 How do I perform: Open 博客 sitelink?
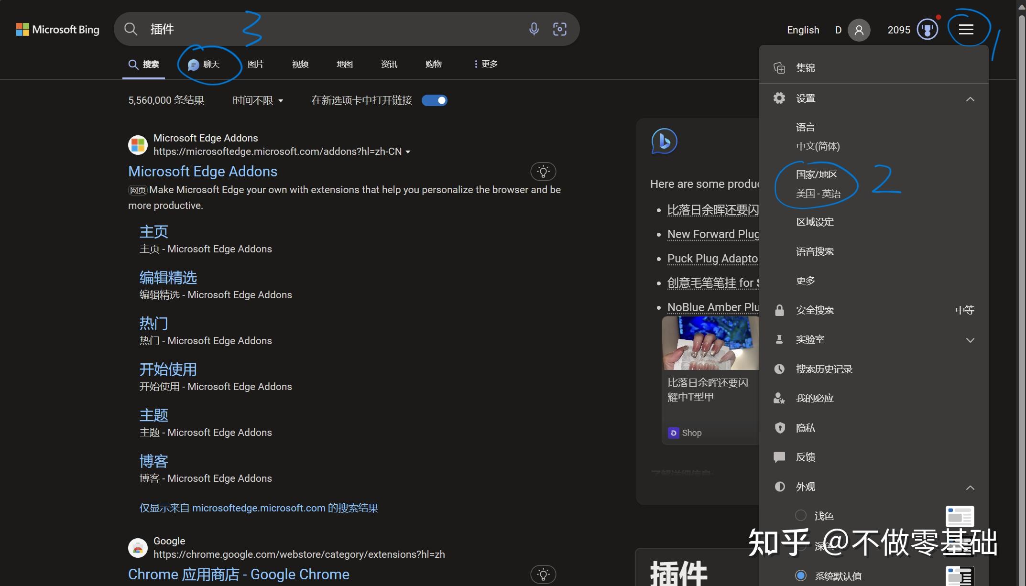[153, 461]
